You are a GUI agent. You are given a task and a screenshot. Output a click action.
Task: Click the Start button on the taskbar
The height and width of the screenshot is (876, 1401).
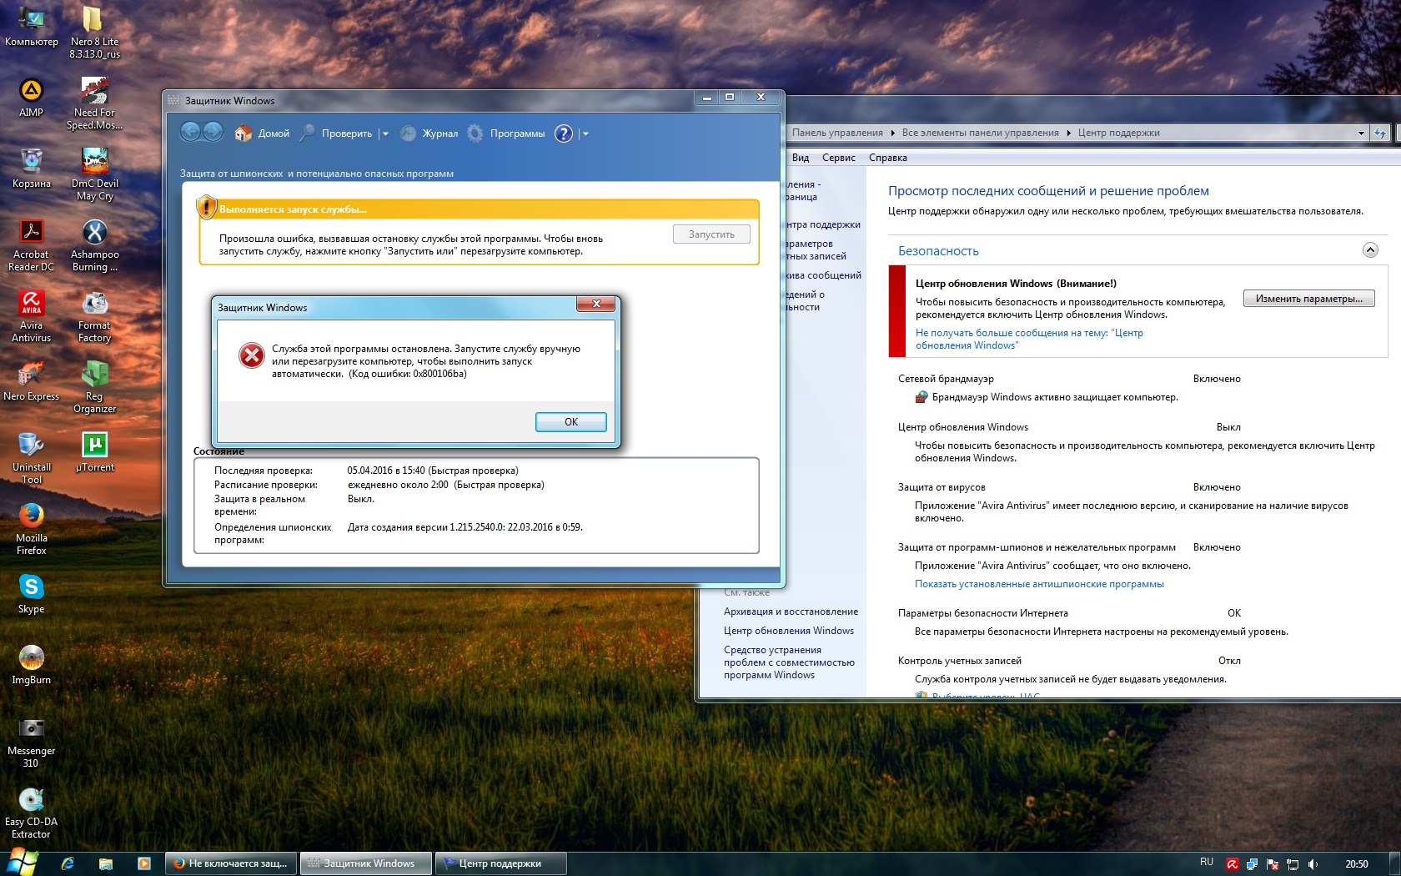tap(22, 863)
